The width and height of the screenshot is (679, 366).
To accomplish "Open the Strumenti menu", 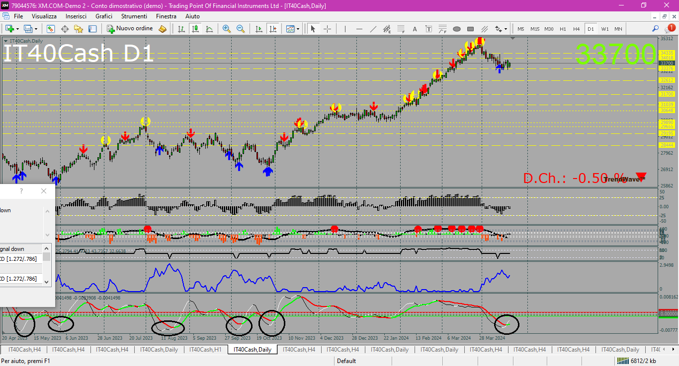I will (134, 16).
